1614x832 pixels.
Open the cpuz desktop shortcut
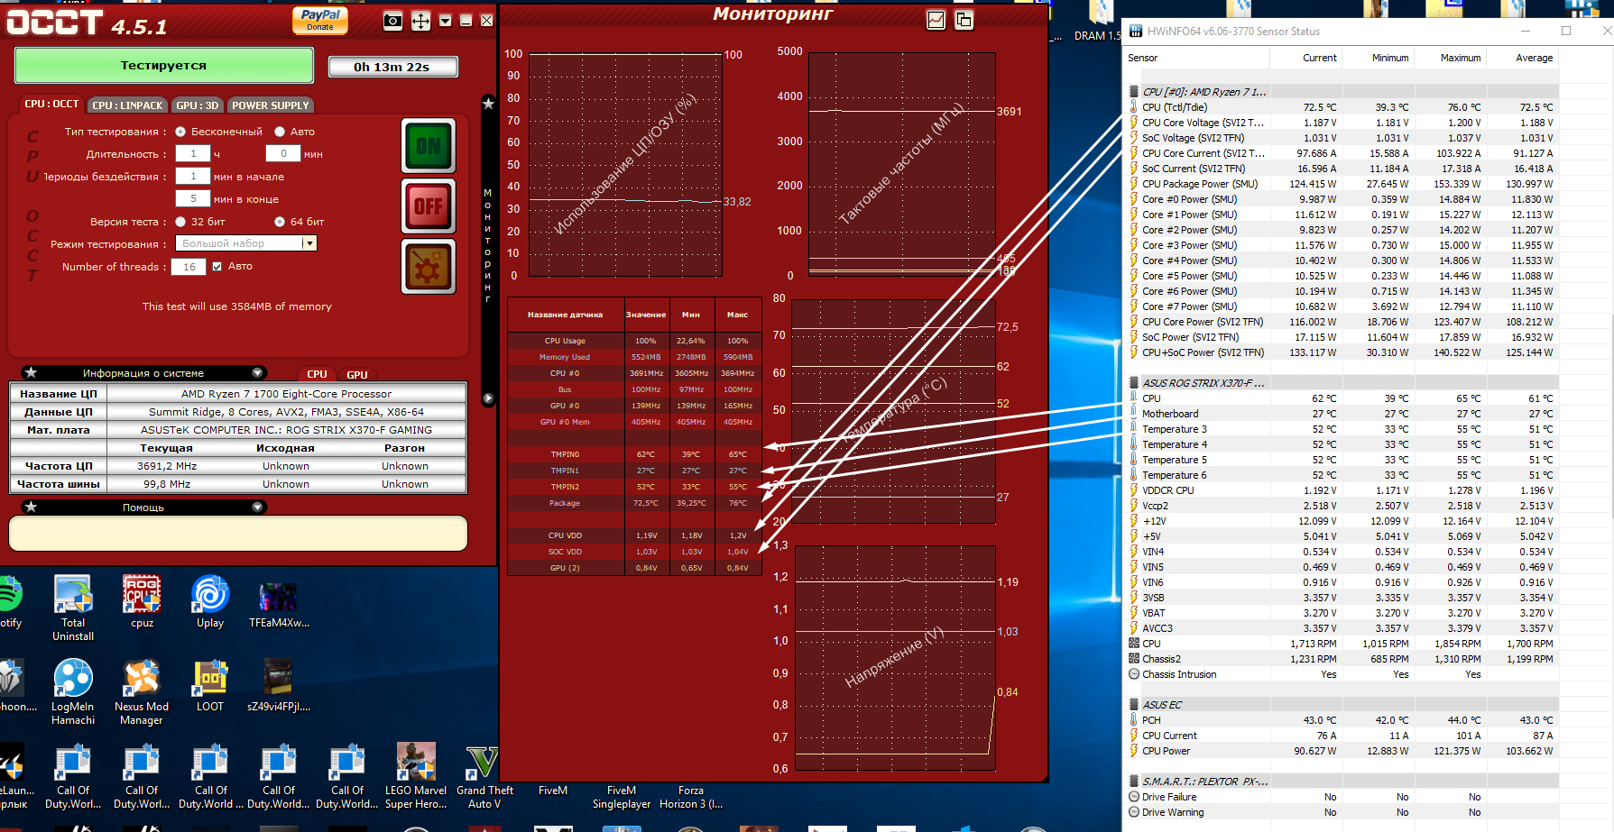point(142,602)
